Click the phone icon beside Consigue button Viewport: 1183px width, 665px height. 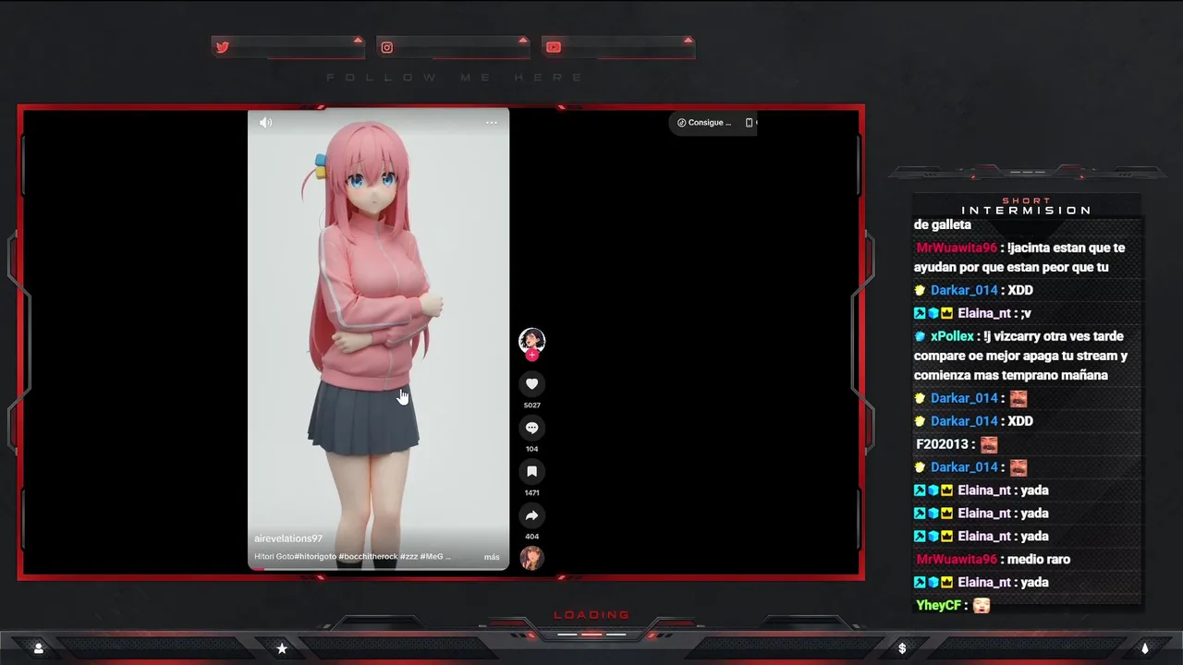pos(749,122)
